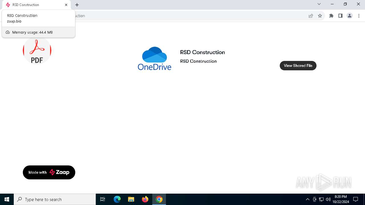This screenshot has height=205, width=365.
Task: Show hidden system tray icons
Action: pos(307,199)
